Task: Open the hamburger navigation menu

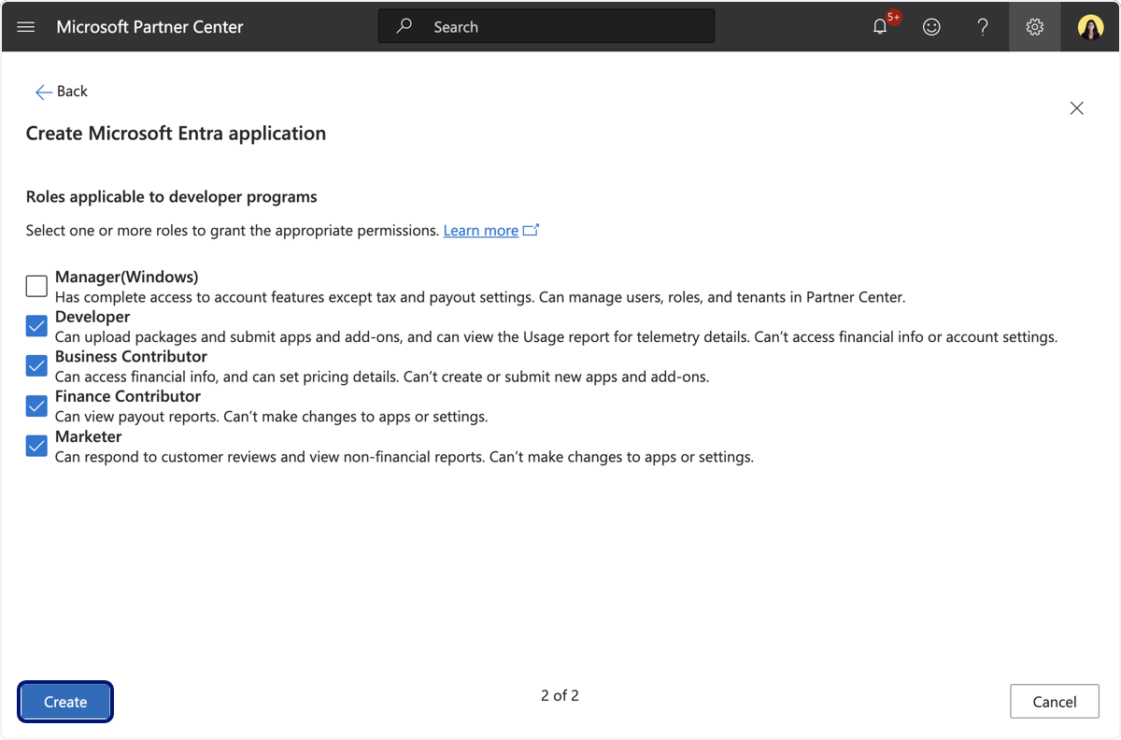Action: click(26, 27)
